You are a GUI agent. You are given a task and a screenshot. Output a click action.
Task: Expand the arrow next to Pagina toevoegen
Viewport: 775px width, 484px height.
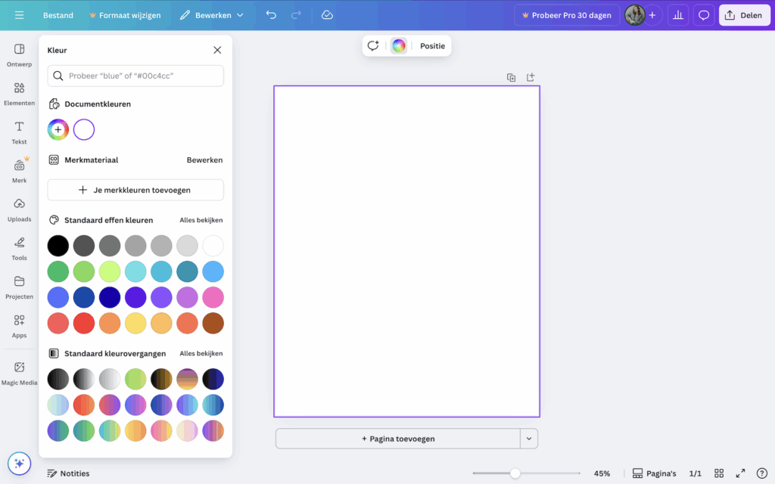tap(529, 439)
